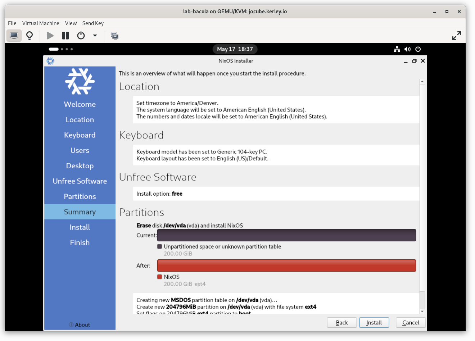475x341 pixels.
Task: Click summary scrollbar down arrow
Action: (422, 312)
